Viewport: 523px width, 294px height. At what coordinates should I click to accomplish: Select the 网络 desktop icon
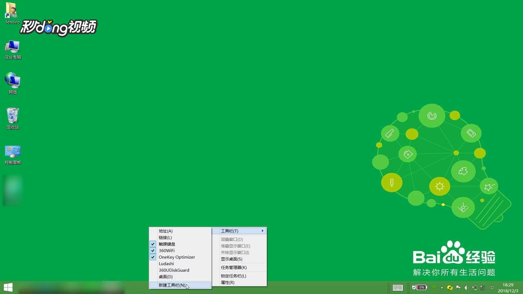(13, 84)
